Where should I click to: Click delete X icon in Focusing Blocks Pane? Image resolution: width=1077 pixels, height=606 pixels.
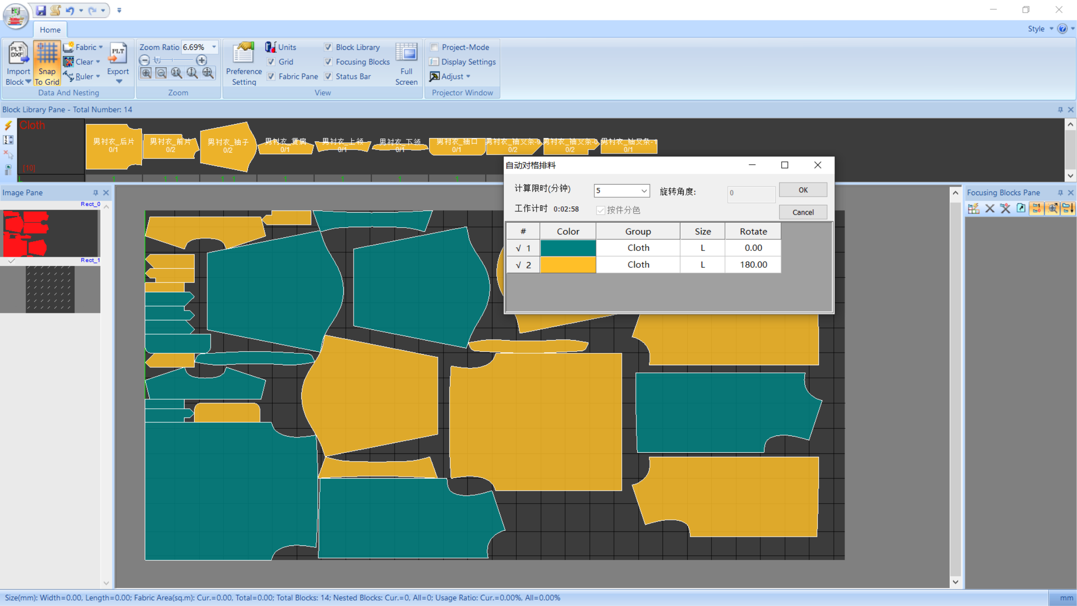point(990,209)
